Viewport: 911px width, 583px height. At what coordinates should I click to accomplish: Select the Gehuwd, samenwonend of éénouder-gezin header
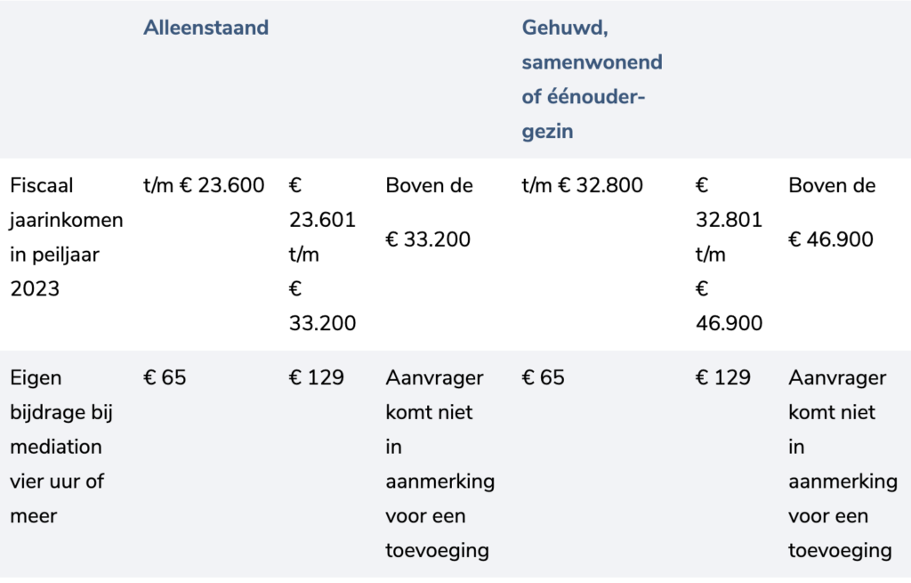point(592,79)
